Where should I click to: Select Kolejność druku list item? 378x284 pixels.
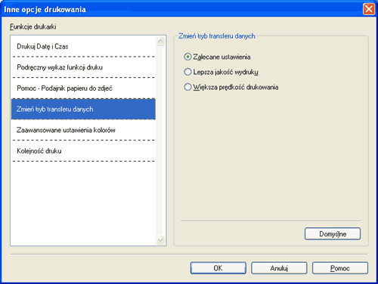click(83, 151)
